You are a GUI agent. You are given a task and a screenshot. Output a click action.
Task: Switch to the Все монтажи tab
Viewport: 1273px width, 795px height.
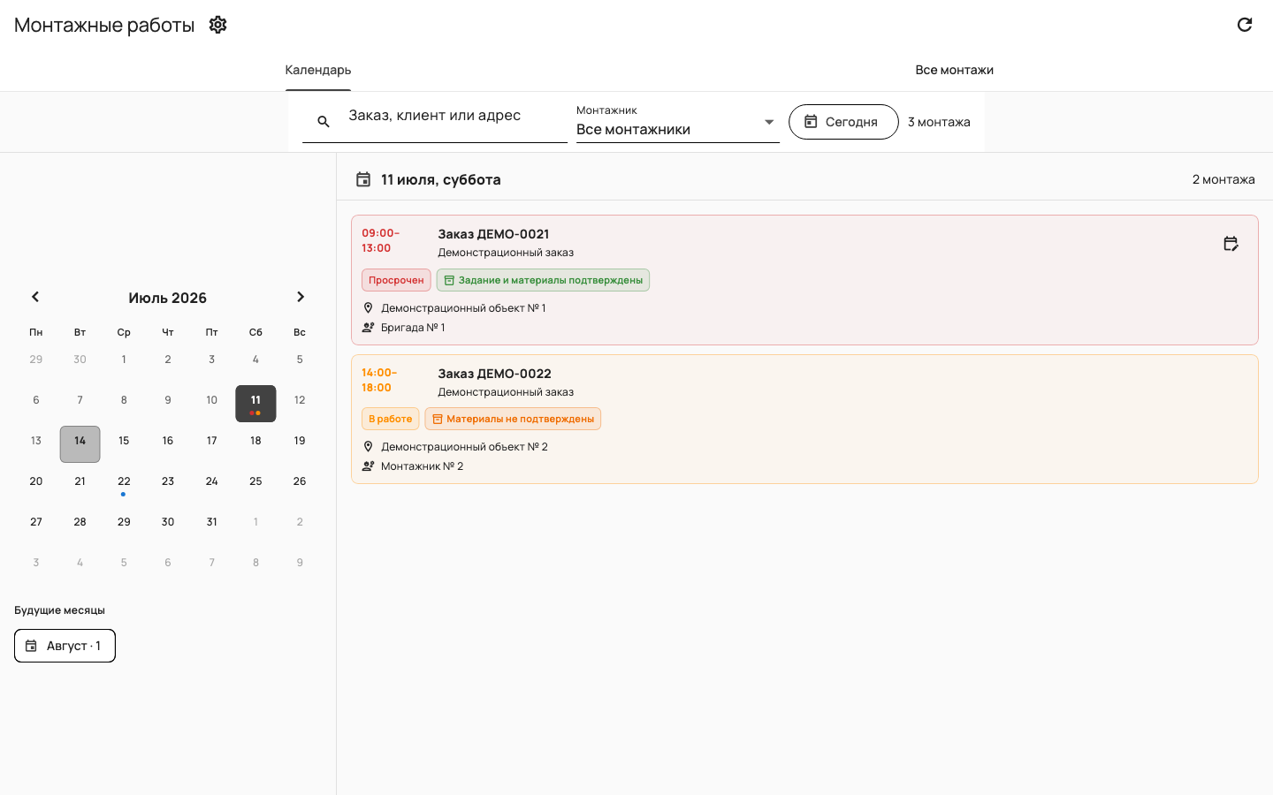tap(955, 70)
